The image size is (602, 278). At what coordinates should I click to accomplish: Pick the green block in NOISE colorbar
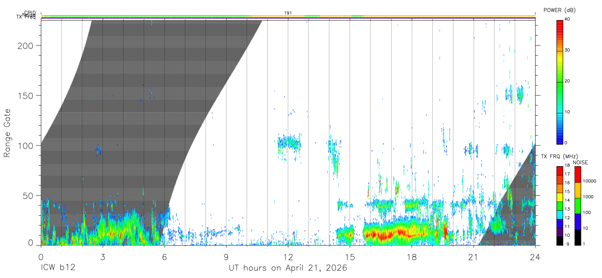pyautogui.click(x=578, y=206)
